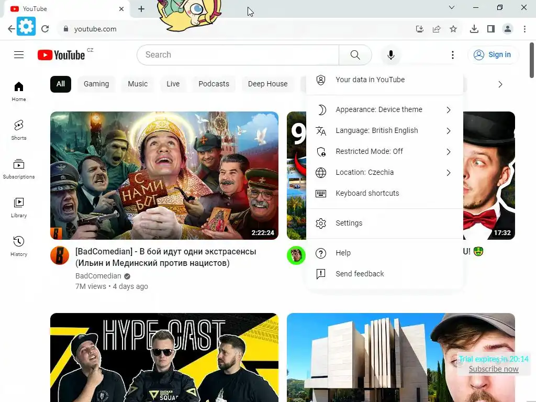Open Your data in YouTube
This screenshot has height=402, width=536.
point(385,80)
